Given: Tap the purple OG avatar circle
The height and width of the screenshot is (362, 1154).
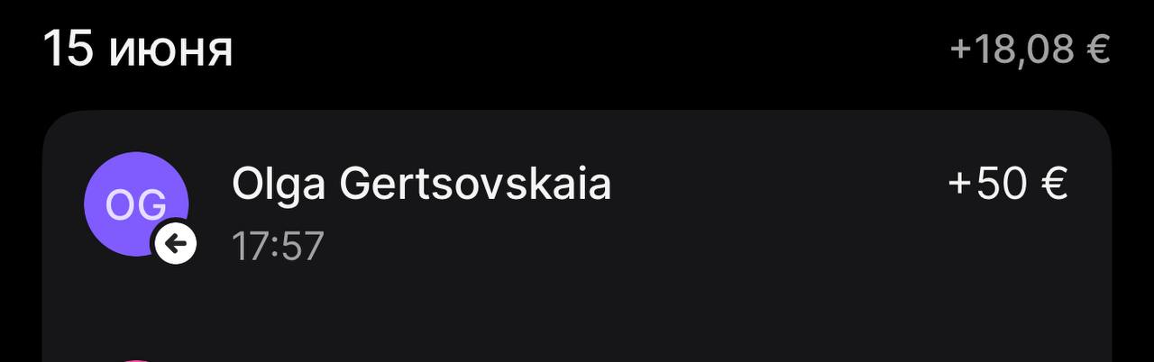Looking at the screenshot, I should [135, 204].
